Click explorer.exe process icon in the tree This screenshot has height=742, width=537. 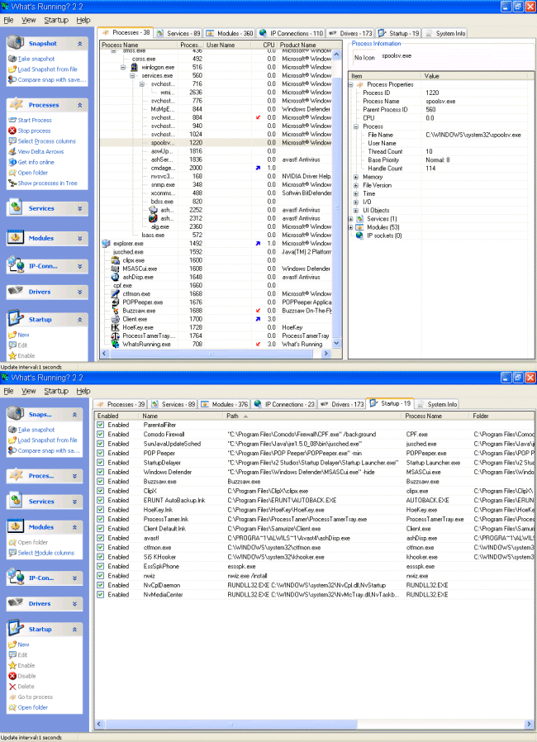[106, 243]
